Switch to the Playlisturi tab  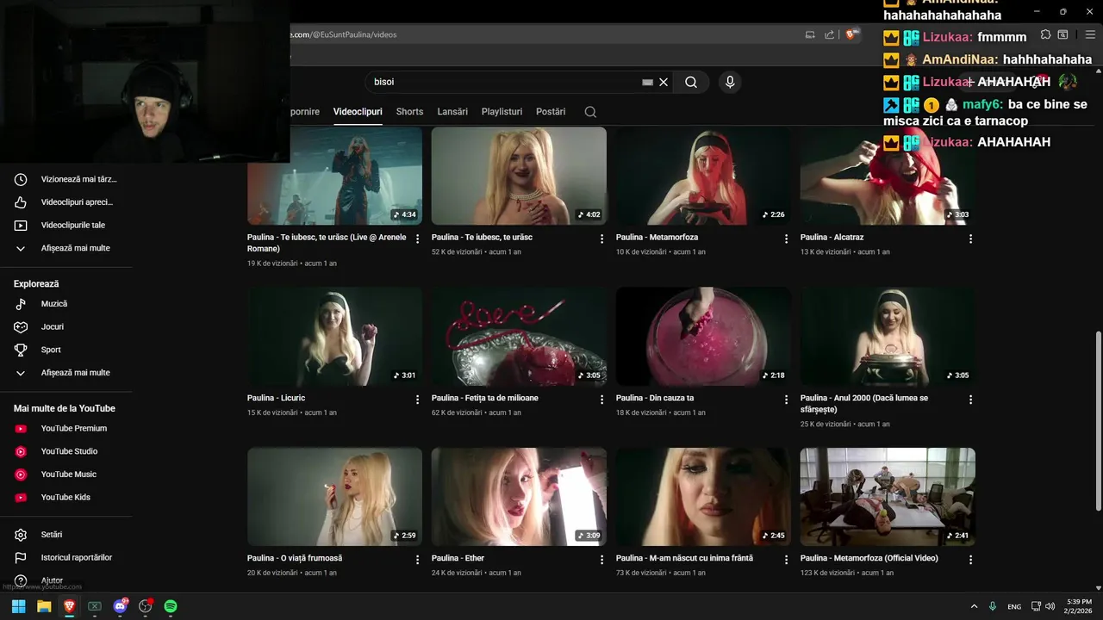[502, 112]
